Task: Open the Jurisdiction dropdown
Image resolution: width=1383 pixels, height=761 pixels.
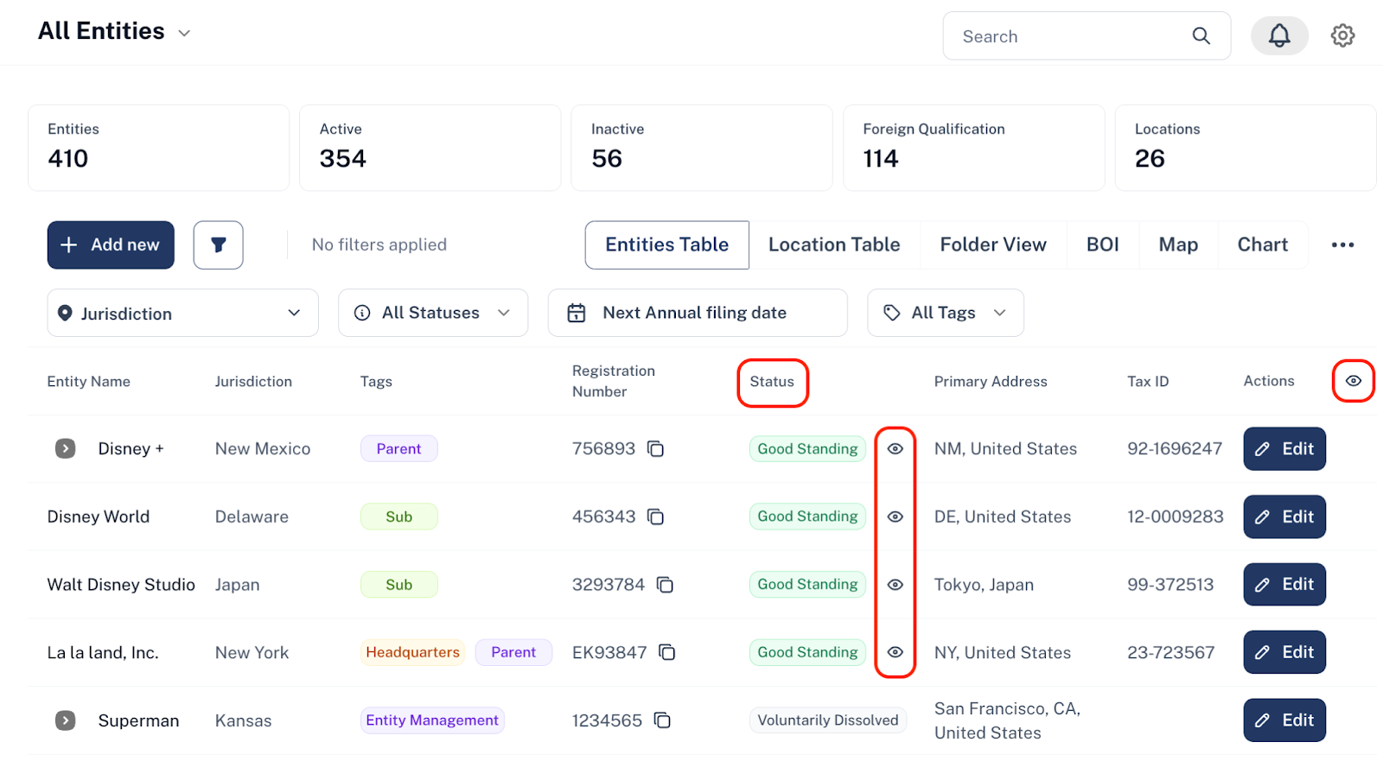Action: [182, 313]
